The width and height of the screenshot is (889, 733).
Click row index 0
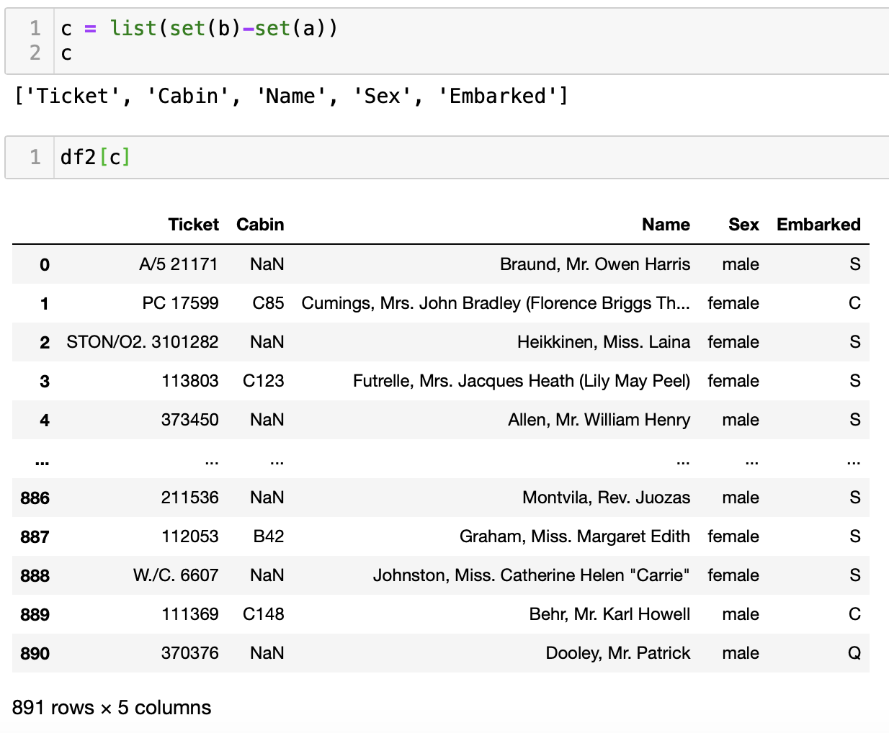45,265
